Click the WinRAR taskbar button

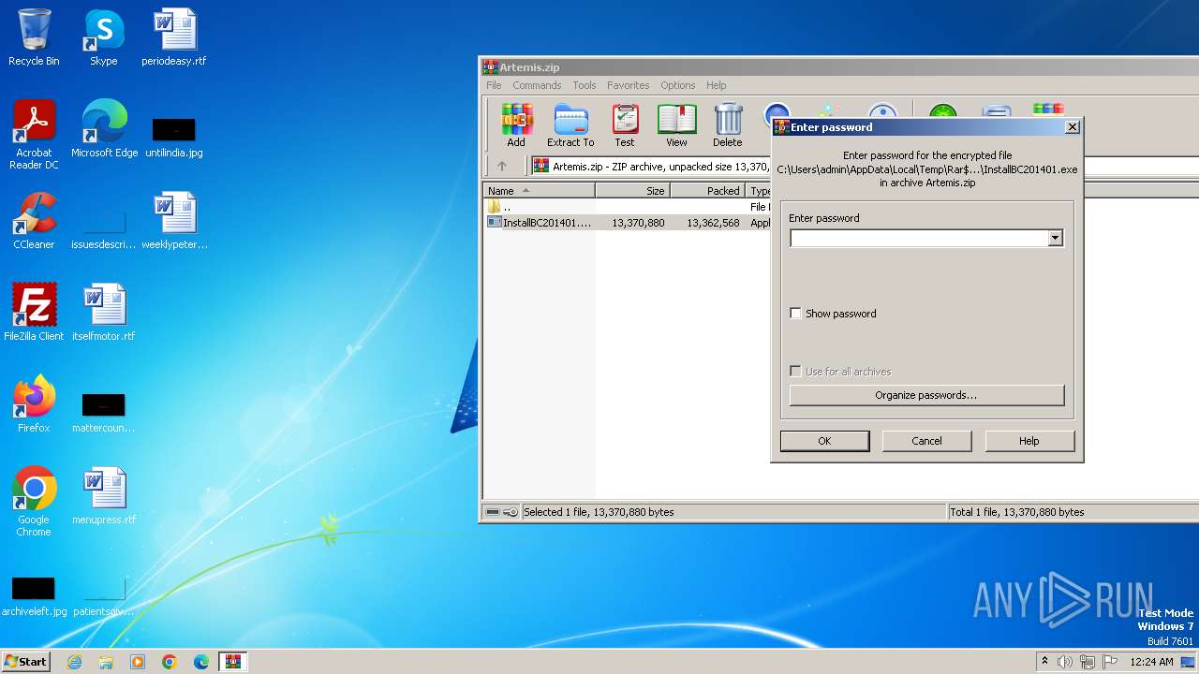tap(233, 662)
